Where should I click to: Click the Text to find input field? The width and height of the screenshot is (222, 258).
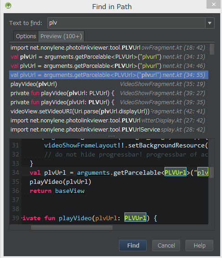pos(126,23)
